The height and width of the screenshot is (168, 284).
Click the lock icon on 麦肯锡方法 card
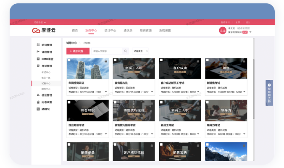152,61
